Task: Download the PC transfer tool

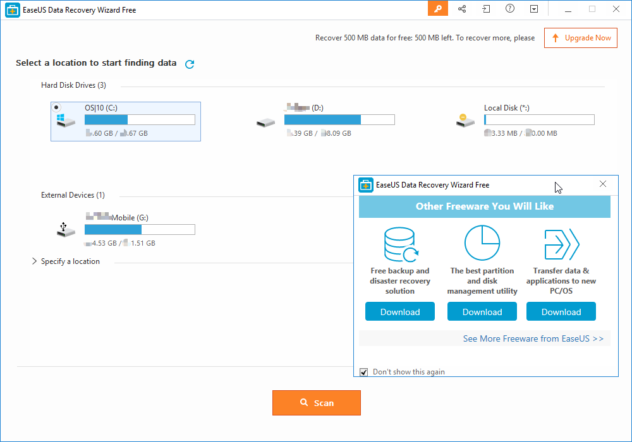Action: point(561,311)
